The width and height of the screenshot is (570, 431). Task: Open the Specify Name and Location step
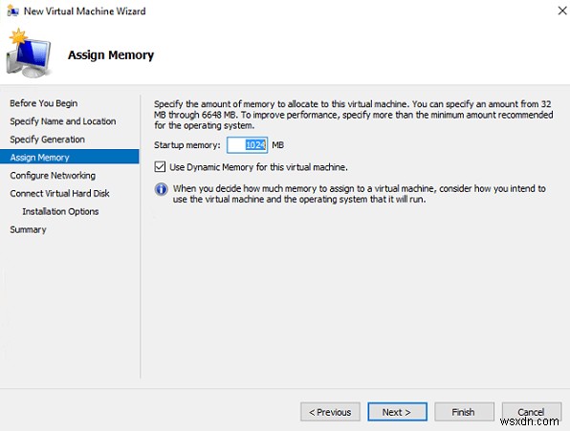tap(63, 121)
